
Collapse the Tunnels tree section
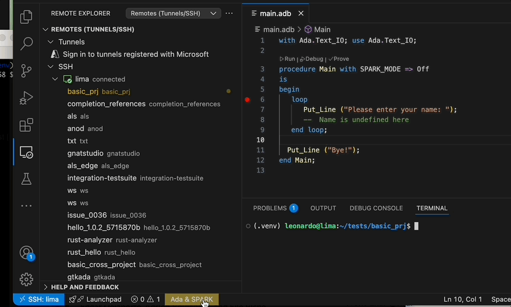click(x=51, y=42)
